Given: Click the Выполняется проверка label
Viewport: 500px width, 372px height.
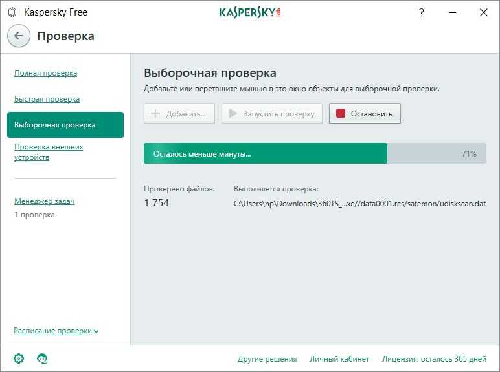Looking at the screenshot, I should pos(276,189).
